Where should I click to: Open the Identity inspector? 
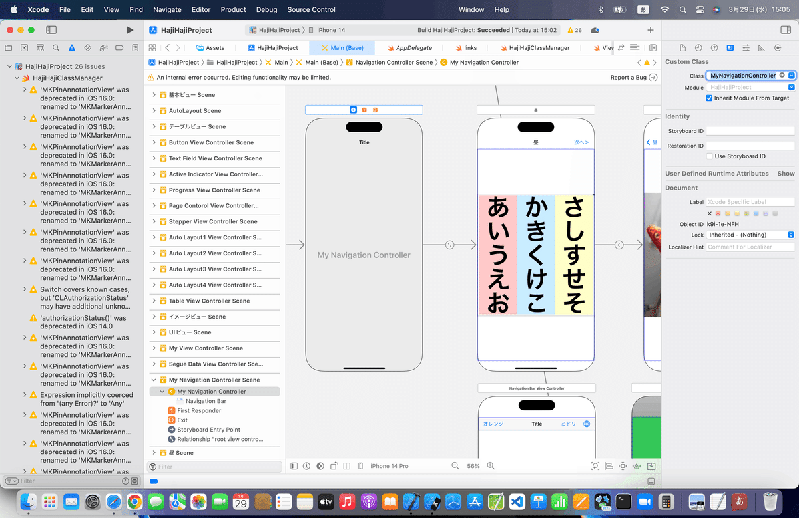[730, 48]
